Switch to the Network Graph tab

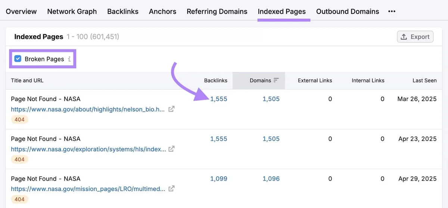(x=72, y=12)
